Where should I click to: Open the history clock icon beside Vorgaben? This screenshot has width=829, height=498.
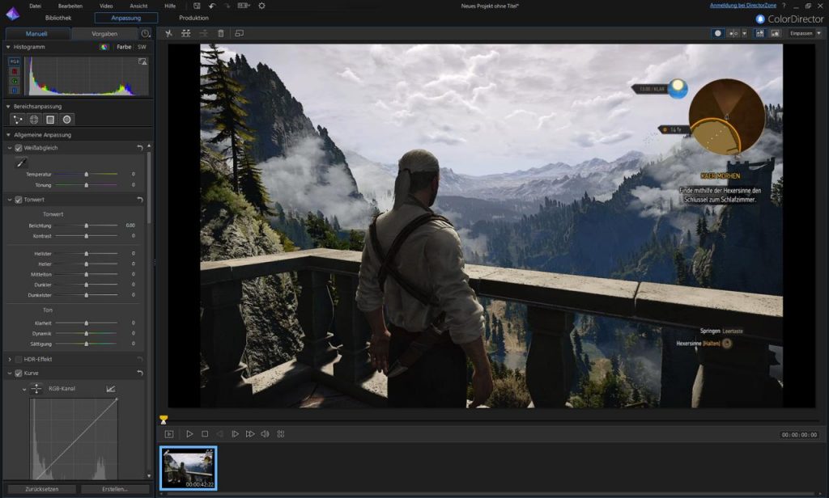tap(146, 33)
